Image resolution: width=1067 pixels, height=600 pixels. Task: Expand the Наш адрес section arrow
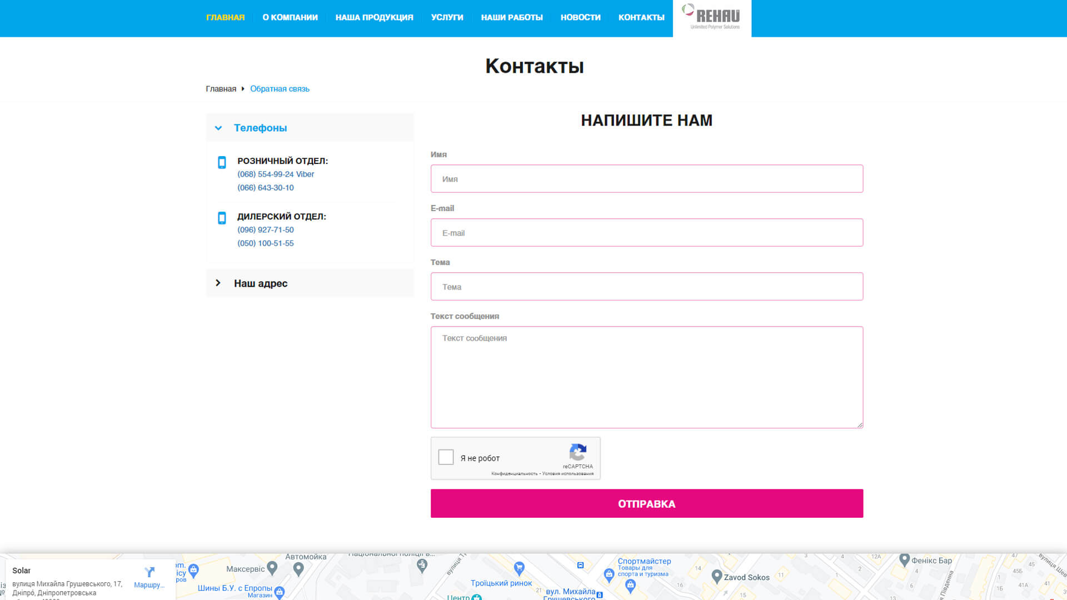point(218,283)
